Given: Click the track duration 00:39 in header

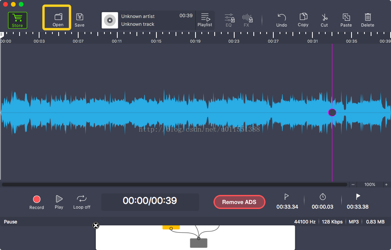Looking at the screenshot, I should [x=186, y=16].
